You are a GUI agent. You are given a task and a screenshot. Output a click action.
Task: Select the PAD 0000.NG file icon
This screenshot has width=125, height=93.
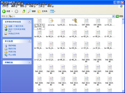[x=86, y=56]
